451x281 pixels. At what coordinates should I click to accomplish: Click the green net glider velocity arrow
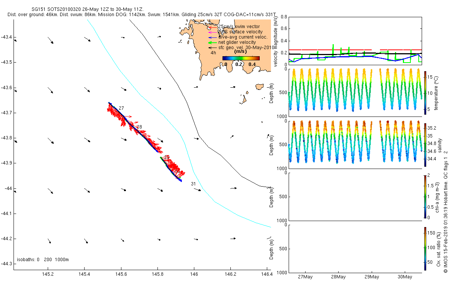click(213, 43)
